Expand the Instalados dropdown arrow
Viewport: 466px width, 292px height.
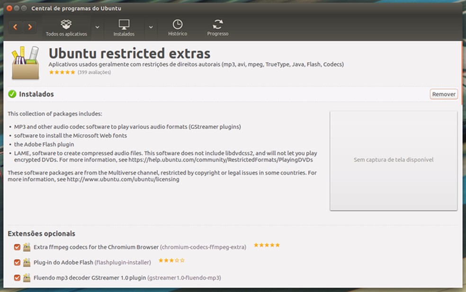(151, 27)
